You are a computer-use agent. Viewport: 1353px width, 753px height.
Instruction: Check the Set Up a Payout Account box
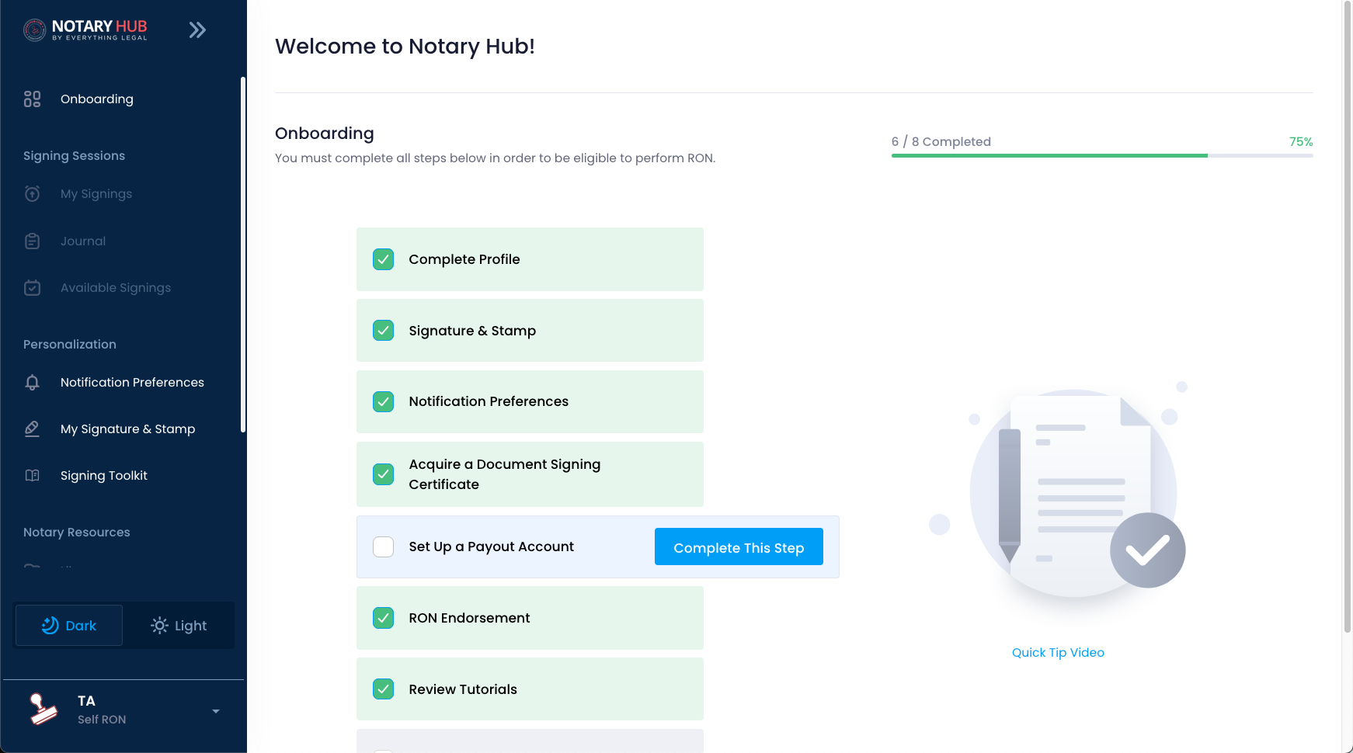coord(384,547)
